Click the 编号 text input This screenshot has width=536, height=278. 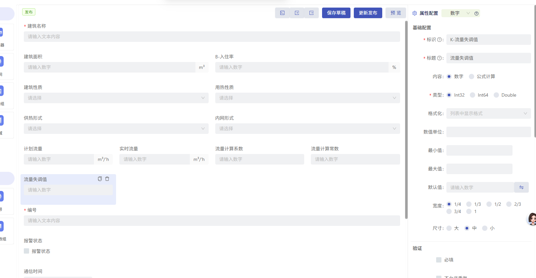212,221
